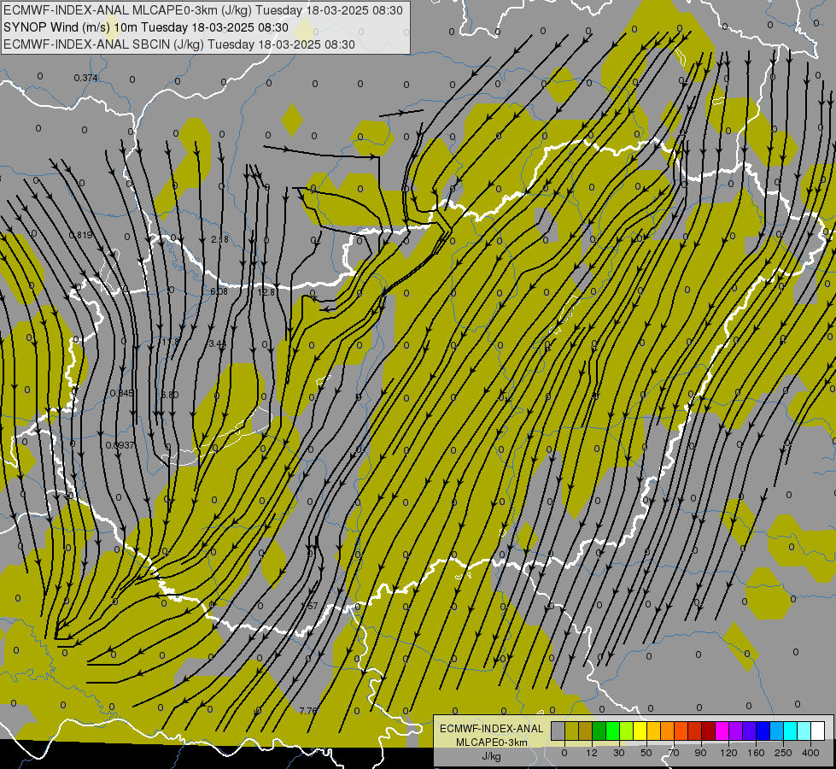Click the legend tick label 400
Image resolution: width=836 pixels, height=769 pixels.
(x=810, y=753)
